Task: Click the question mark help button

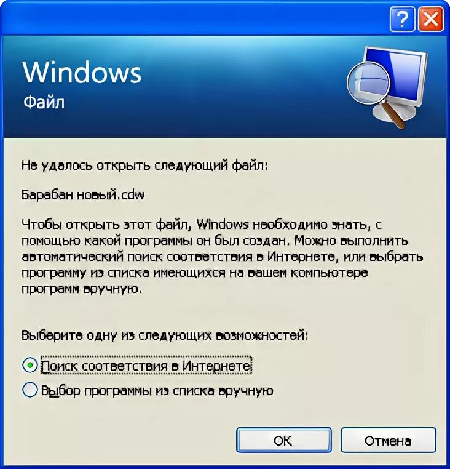Action: tap(402, 19)
